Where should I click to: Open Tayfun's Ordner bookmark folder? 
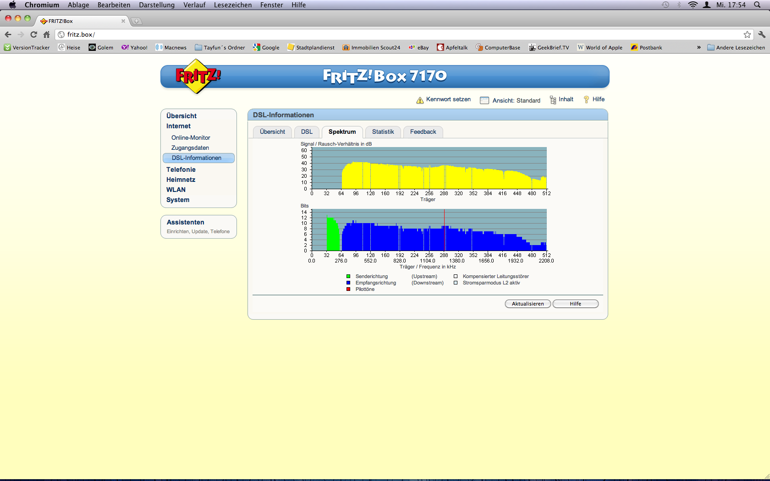coord(220,48)
